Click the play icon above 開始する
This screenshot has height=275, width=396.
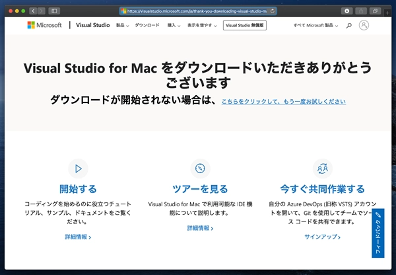point(79,169)
